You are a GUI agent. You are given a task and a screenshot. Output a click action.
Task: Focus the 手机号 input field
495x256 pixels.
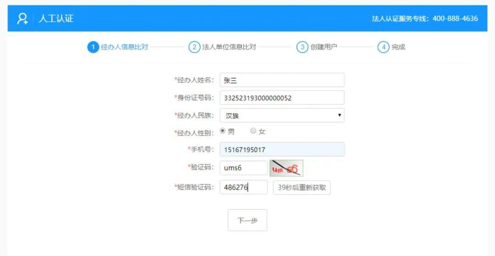tap(282, 149)
